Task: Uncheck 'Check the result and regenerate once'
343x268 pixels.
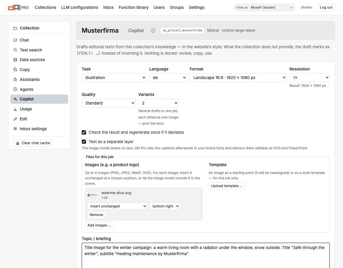Action: pyautogui.click(x=84, y=132)
